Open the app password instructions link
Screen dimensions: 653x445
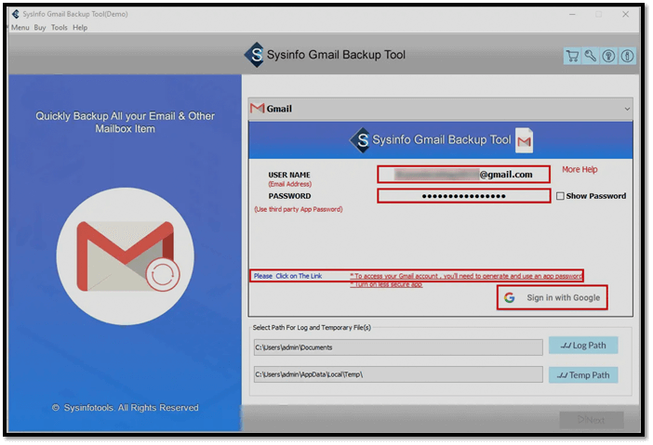[x=465, y=276]
